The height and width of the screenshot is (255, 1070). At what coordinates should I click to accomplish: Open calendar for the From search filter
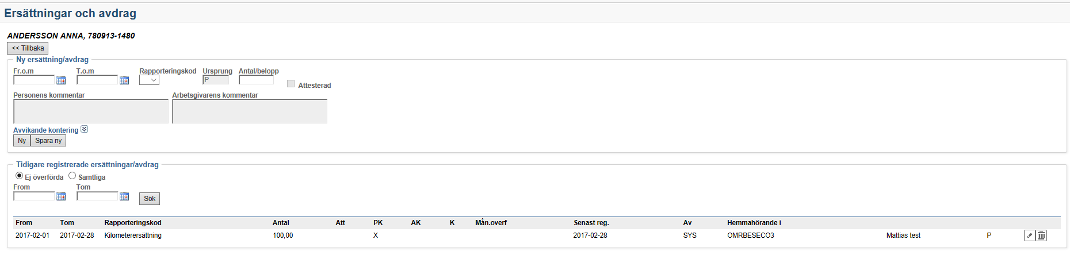click(x=61, y=196)
